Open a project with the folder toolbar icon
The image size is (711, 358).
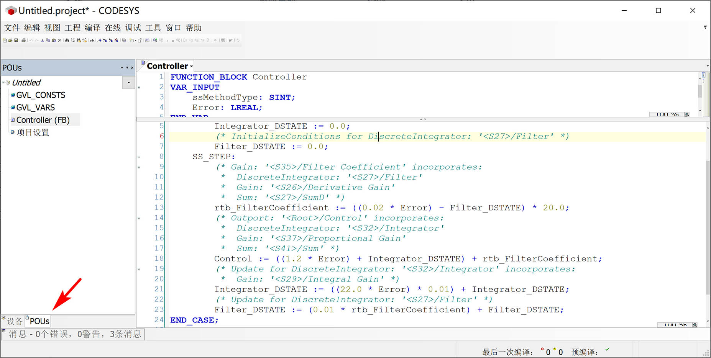[x=10, y=40]
